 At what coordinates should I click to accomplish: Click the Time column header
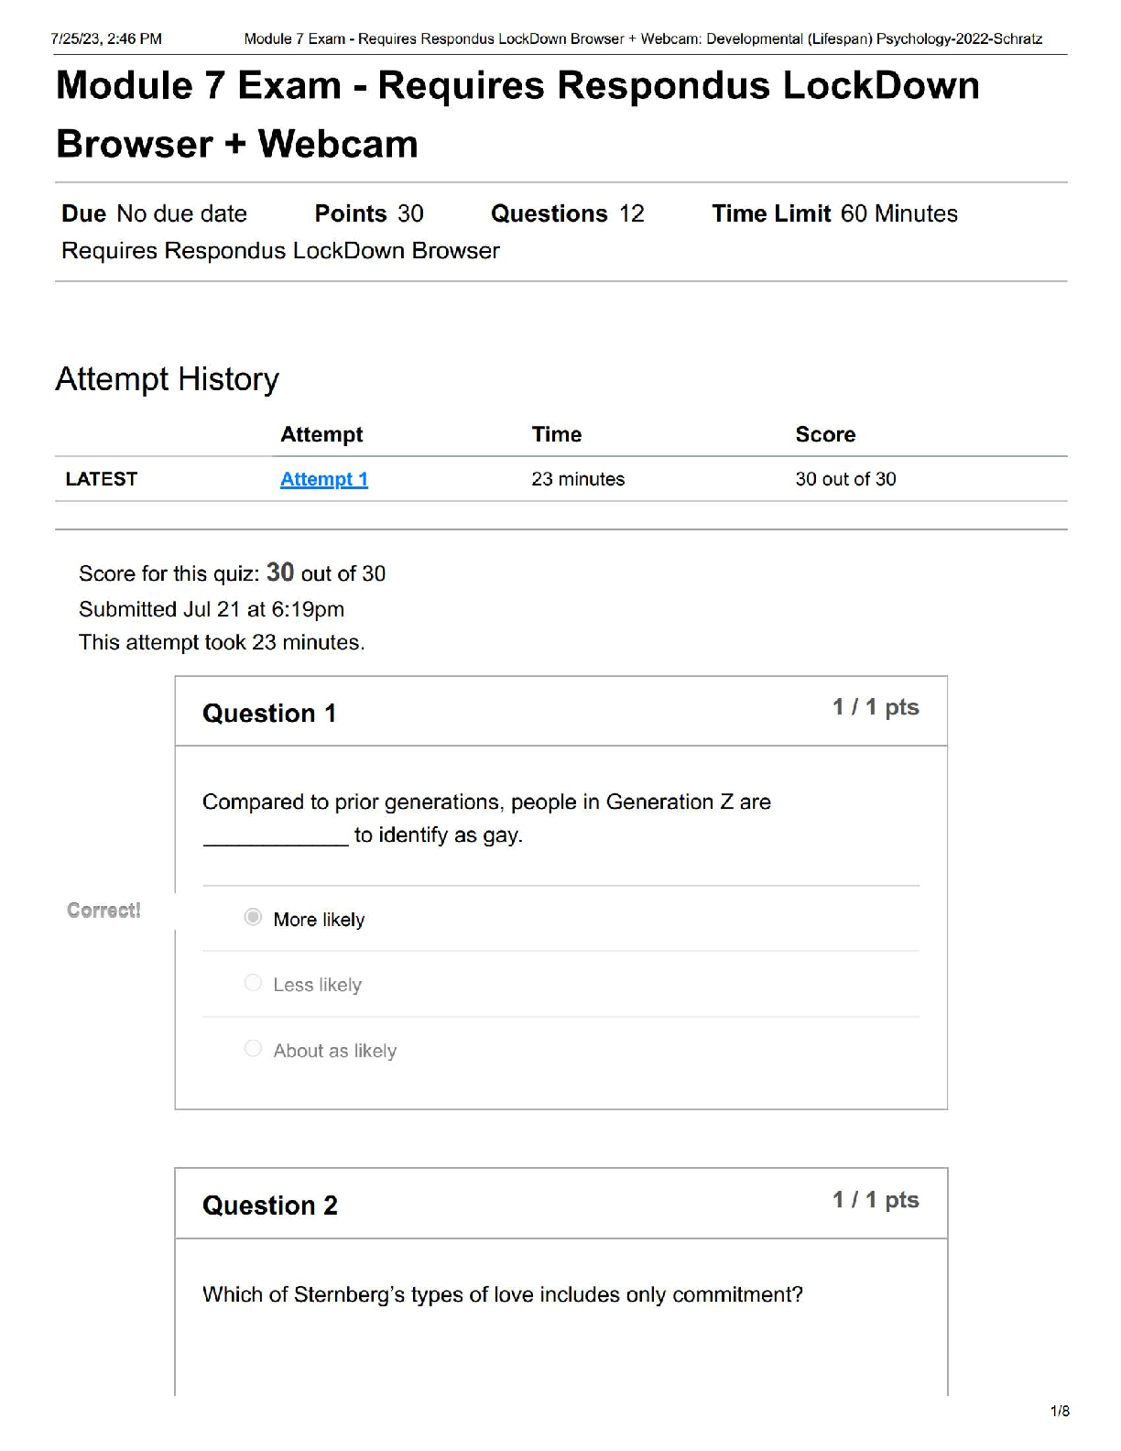(x=557, y=434)
